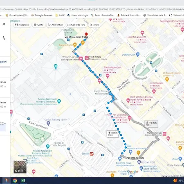Open the Euronics Nova marker
184x184 pixels.
coord(120,159)
